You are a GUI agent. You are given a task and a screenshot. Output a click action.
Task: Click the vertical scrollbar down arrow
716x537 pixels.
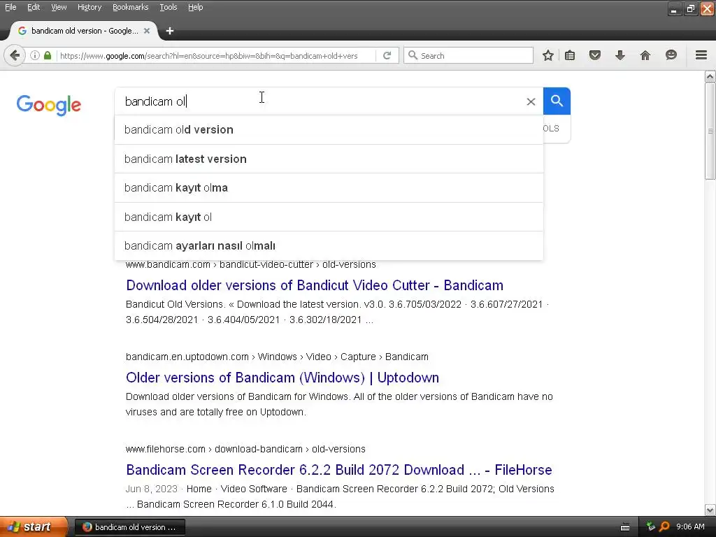[710, 510]
